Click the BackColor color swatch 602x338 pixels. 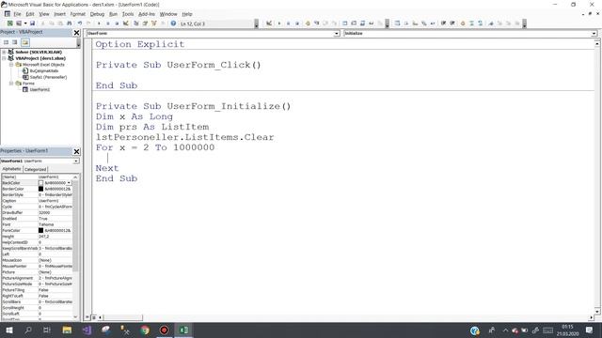point(40,183)
